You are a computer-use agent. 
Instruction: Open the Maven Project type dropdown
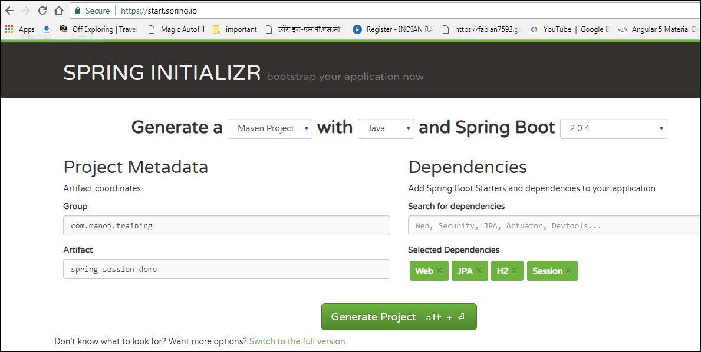tap(270, 128)
